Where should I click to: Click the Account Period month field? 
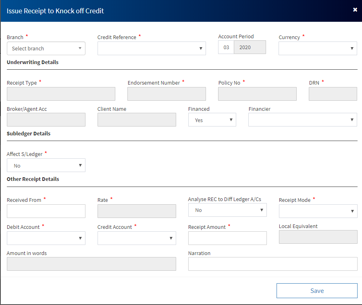pos(226,48)
